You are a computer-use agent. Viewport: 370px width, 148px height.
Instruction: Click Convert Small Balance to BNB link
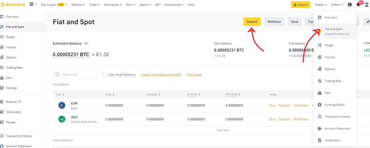pos(161,74)
